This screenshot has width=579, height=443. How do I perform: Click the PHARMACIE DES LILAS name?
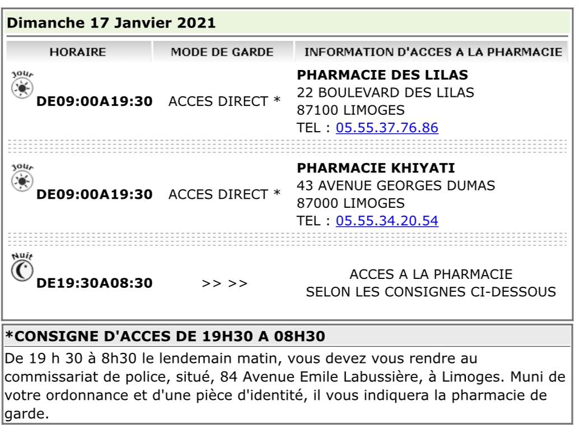pyautogui.click(x=382, y=75)
